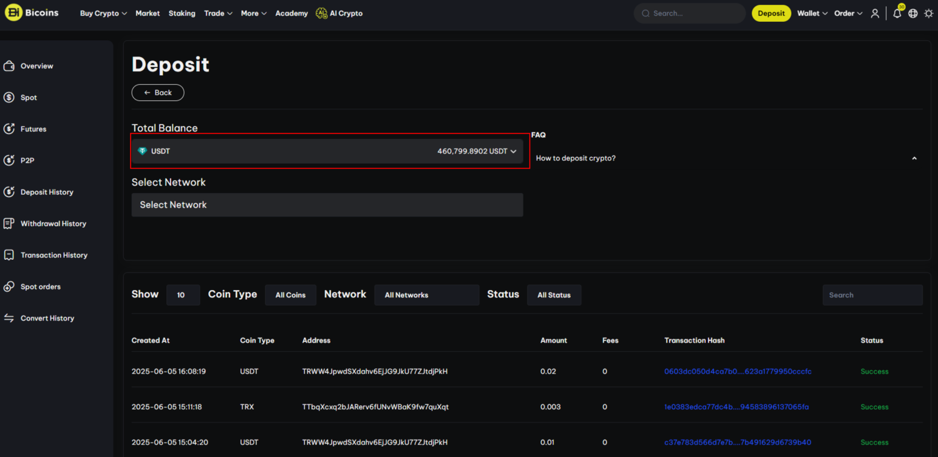The height and width of the screenshot is (457, 938).
Task: Click the magnifier icon in top search
Action: (x=645, y=13)
